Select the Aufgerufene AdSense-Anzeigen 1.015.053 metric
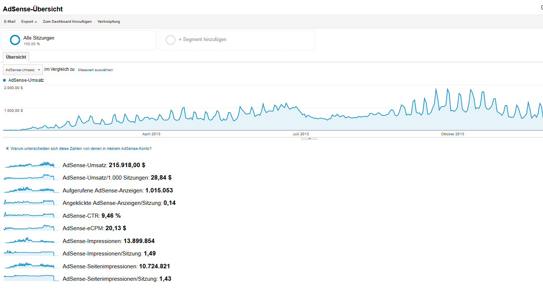This screenshot has width=543, height=291. [118, 191]
